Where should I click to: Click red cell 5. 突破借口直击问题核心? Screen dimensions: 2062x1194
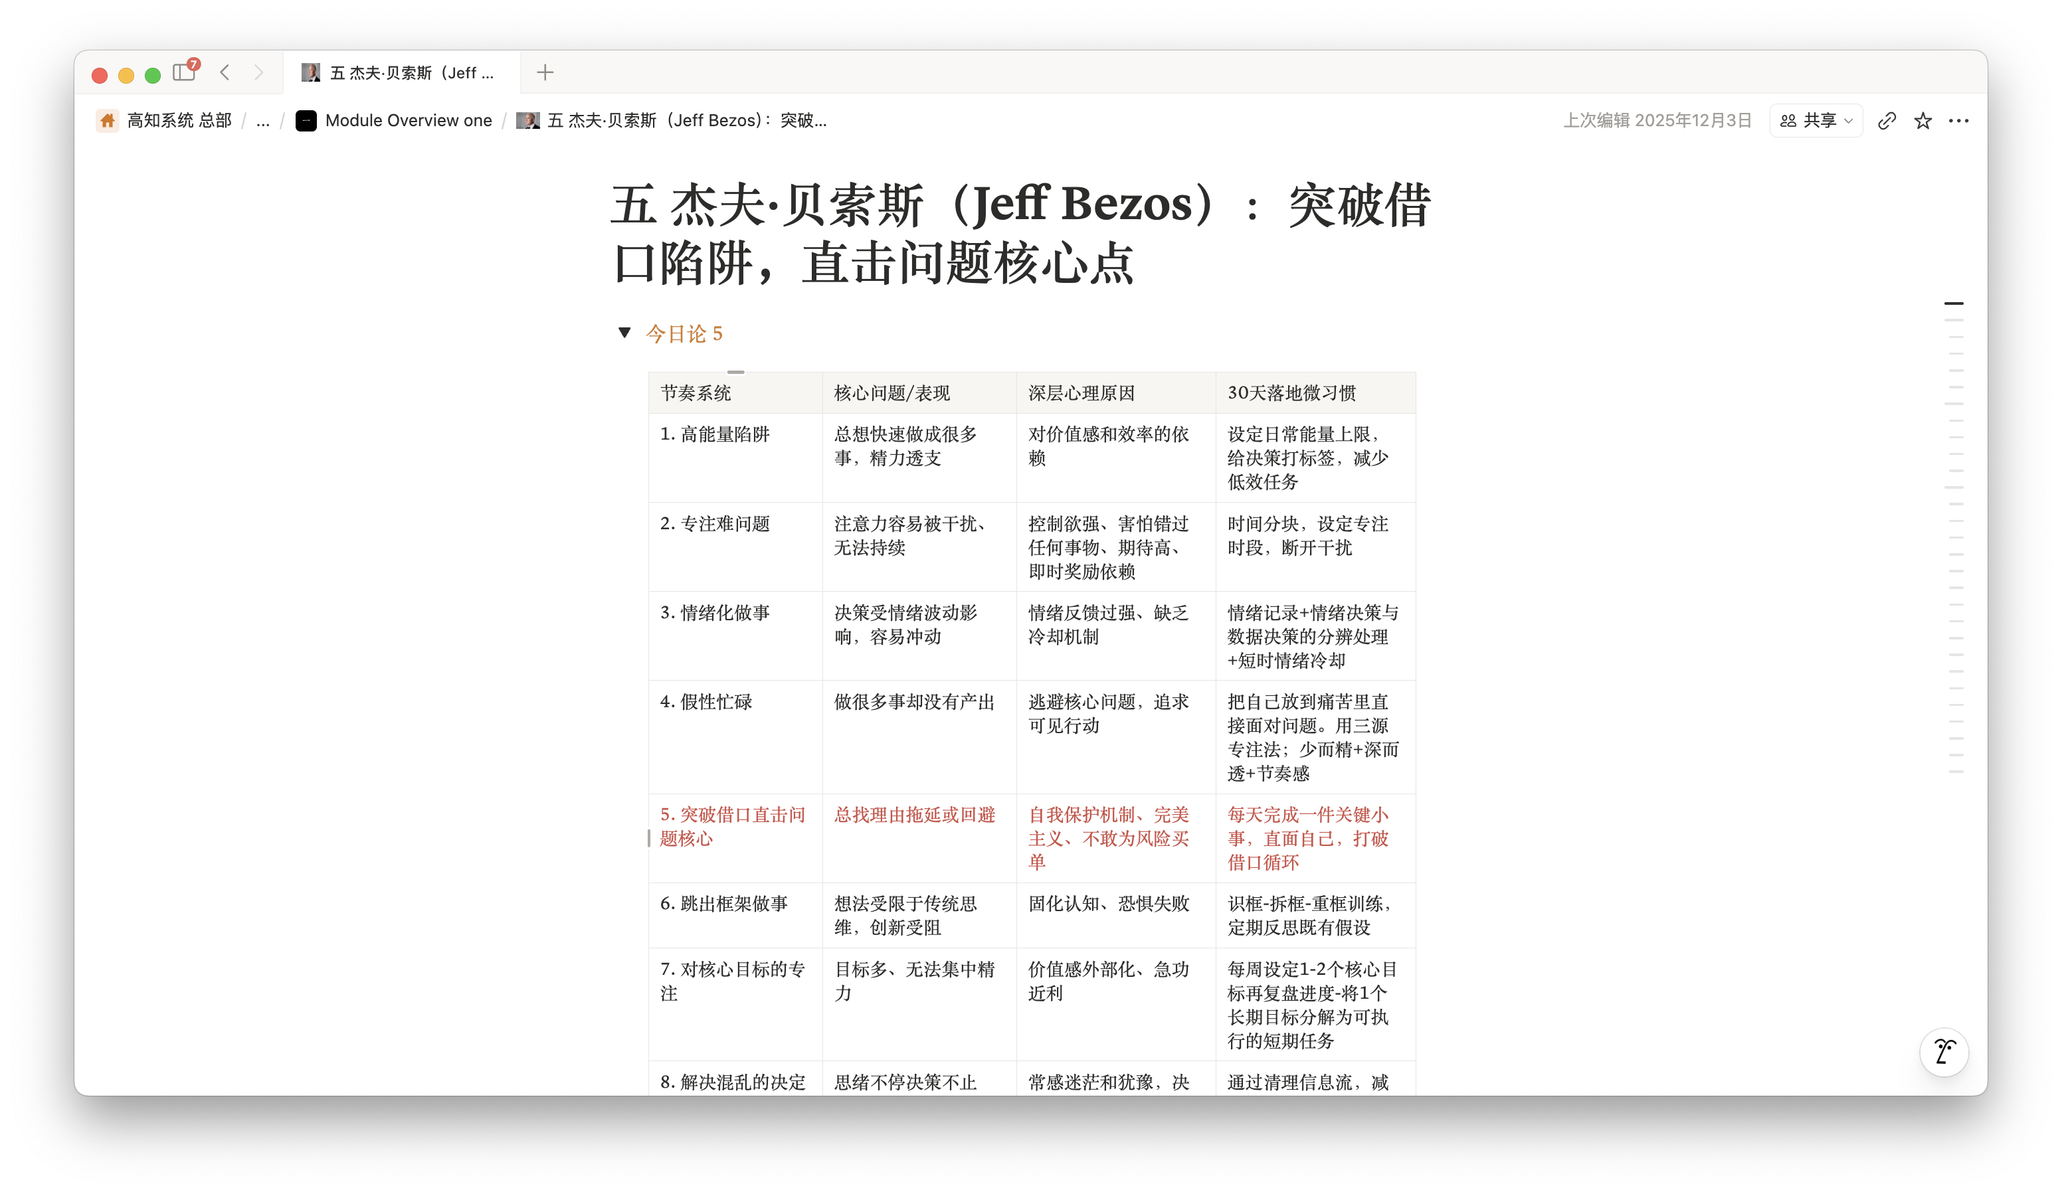(x=735, y=837)
